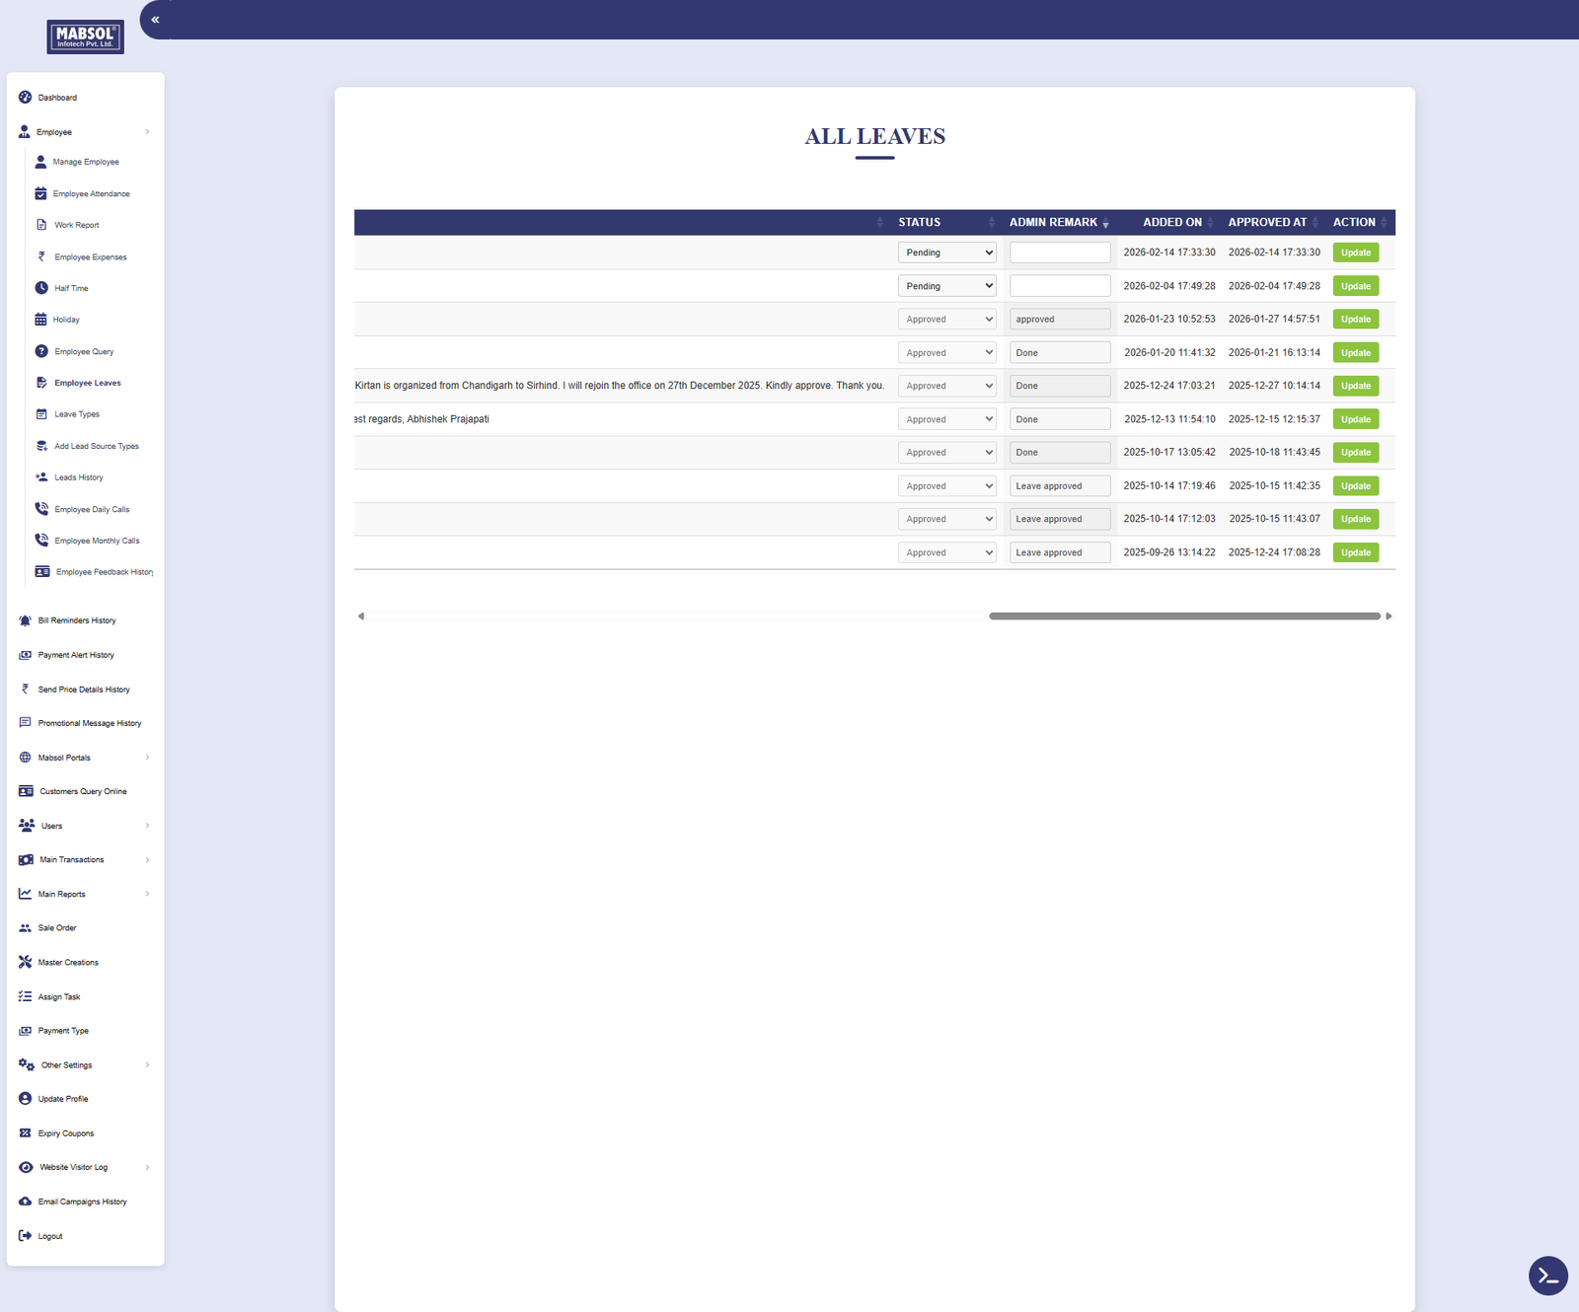Screen dimensions: 1579x1312
Task: Collapse the sidebar with double-chevron icon
Action: click(155, 20)
